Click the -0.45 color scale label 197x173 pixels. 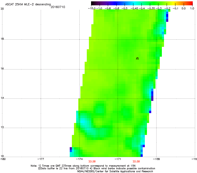coord(134,9)
